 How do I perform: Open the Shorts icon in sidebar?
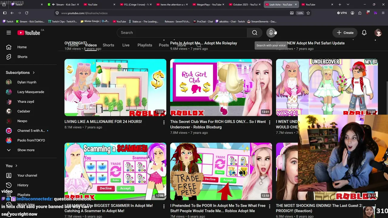tap(9, 57)
